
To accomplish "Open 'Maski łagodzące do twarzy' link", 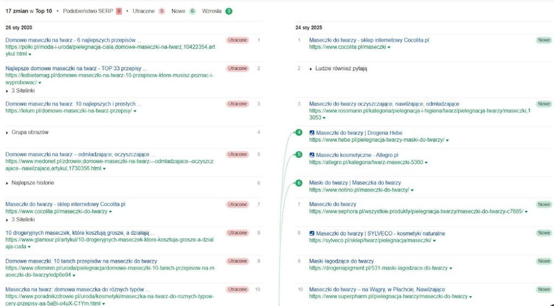I will tap(341, 261).
